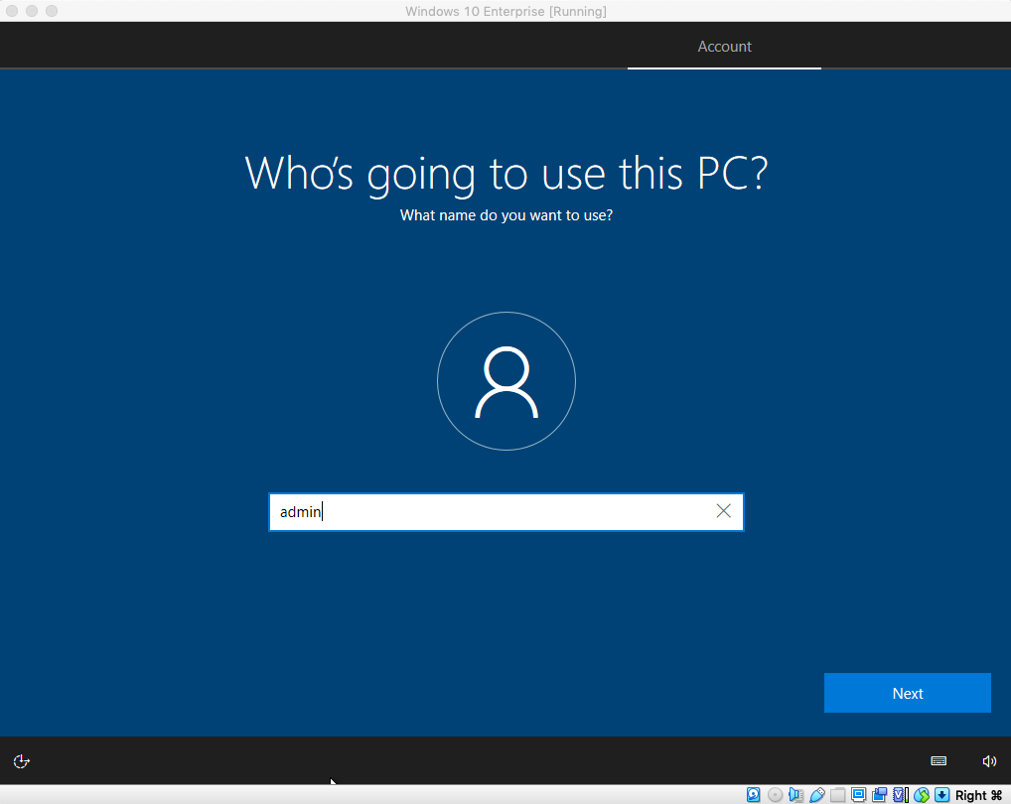Click the VirtualBox mouse integration icon

tap(922, 795)
